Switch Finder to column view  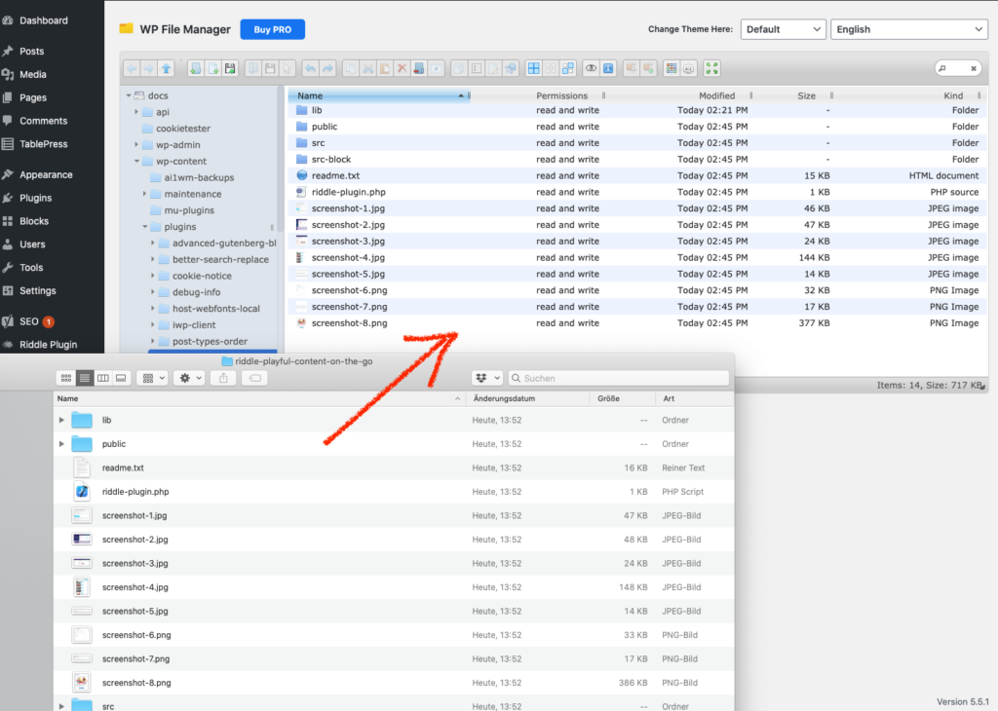(x=103, y=379)
